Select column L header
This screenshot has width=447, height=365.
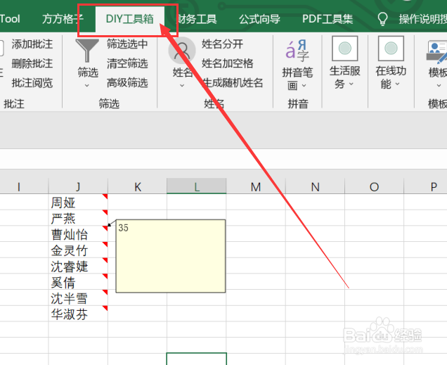(197, 187)
